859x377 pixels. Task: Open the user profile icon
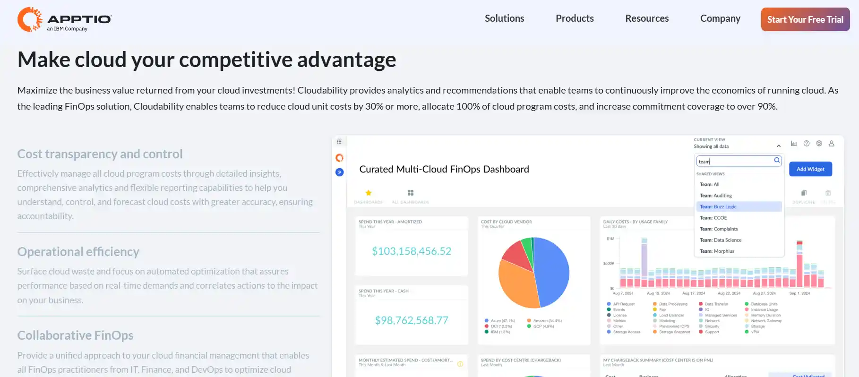[832, 144]
